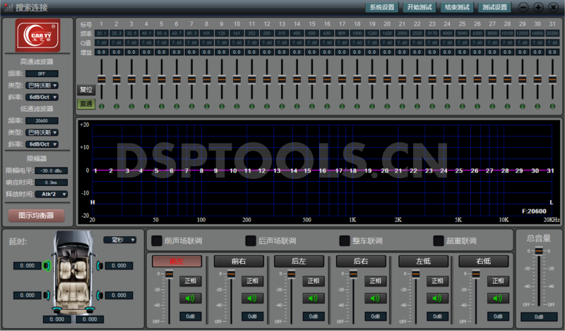
Task: Open the high-pass filter 类型 dropdown
Action: (47, 85)
